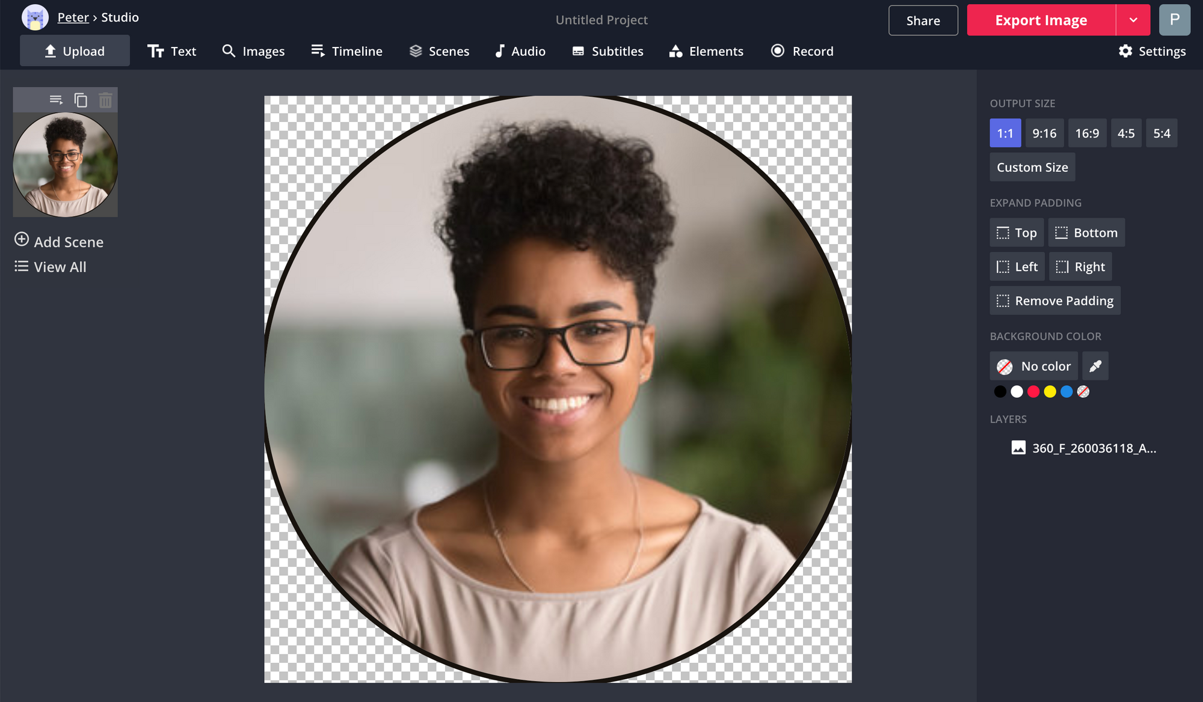Select the red background color swatch

pyautogui.click(x=1033, y=391)
